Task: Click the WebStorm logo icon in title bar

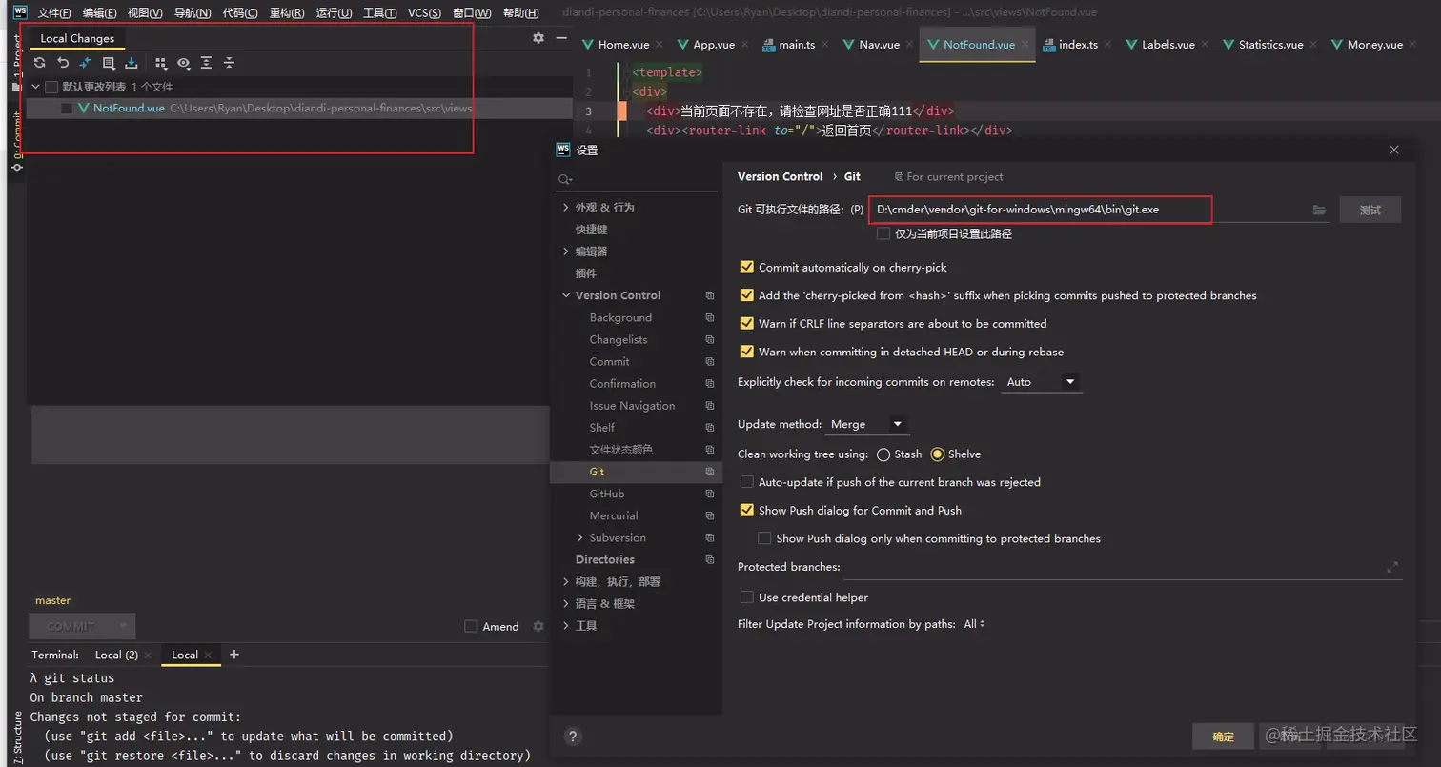Action: (20, 12)
